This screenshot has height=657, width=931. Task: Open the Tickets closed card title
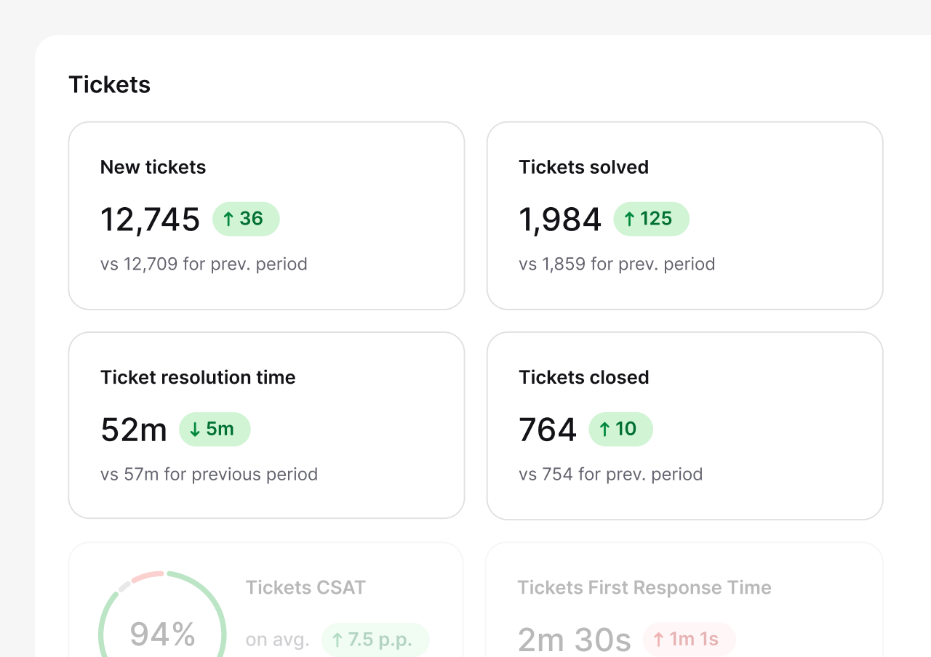(583, 378)
